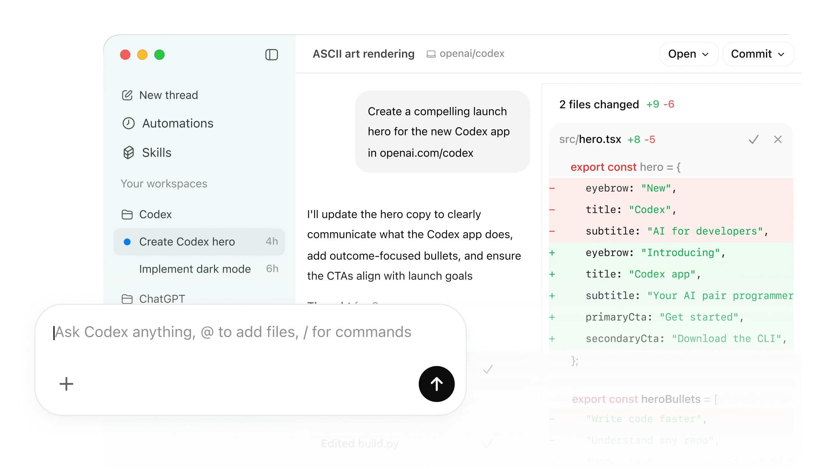Image resolution: width=836 pixels, height=470 pixels.
Task: Open the Open dropdown menu
Action: pos(689,54)
